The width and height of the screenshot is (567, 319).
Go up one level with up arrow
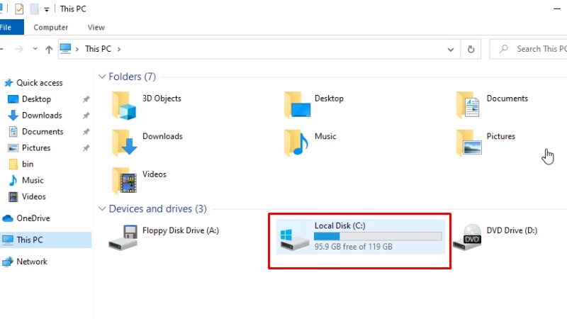(49, 49)
